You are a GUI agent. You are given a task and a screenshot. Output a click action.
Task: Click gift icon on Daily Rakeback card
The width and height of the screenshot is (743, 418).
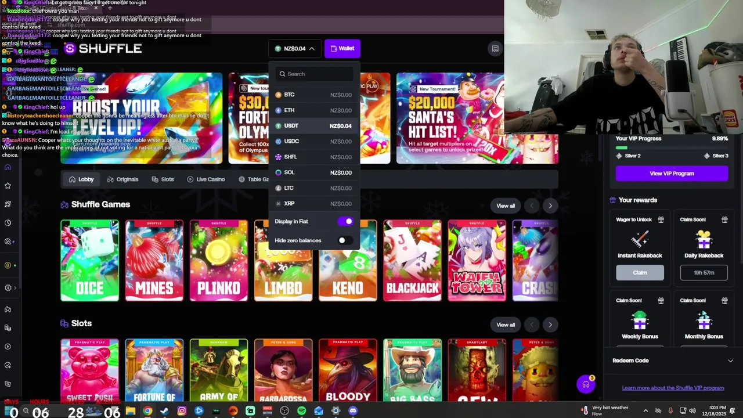724,219
